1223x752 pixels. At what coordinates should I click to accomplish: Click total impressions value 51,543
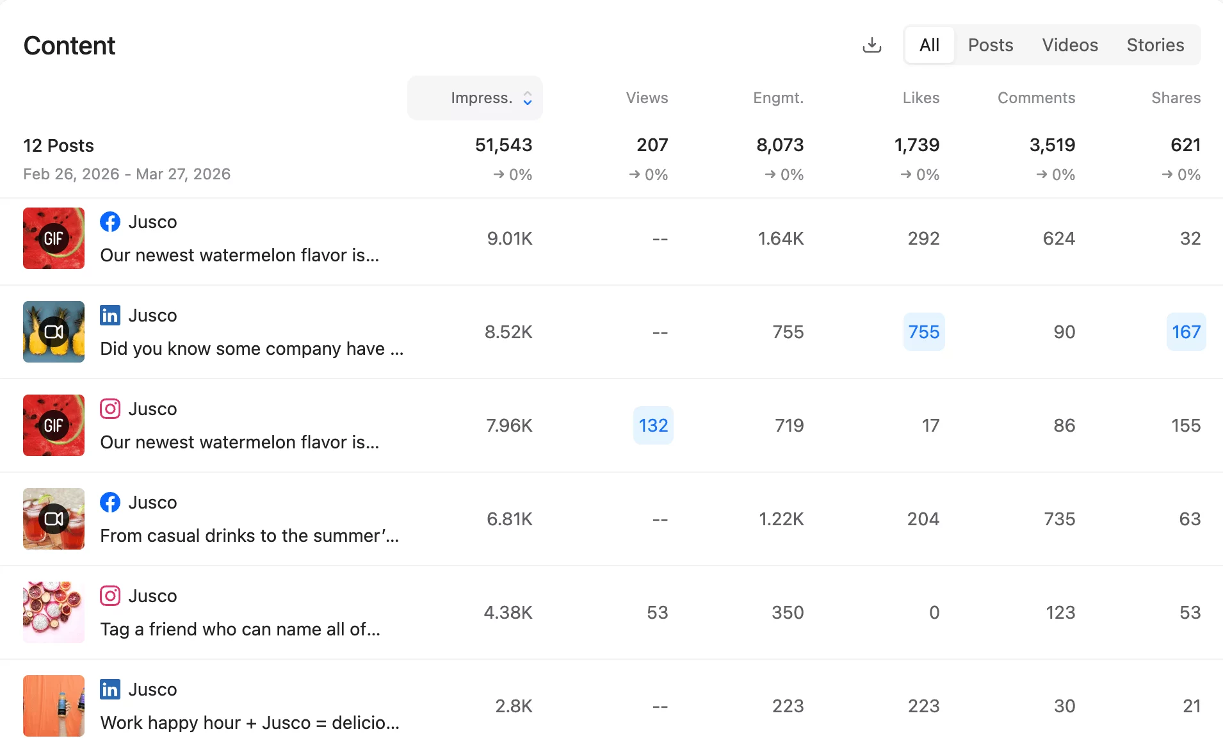point(503,145)
